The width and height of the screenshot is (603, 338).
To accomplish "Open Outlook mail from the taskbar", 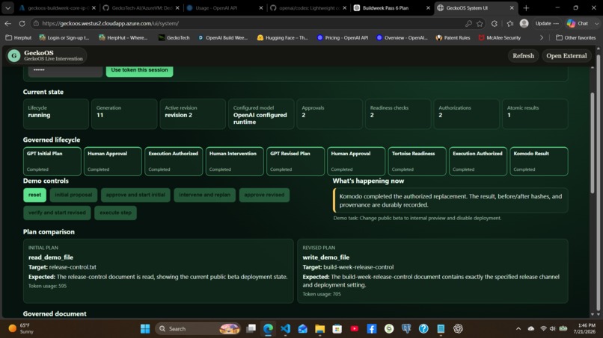I will (303, 329).
